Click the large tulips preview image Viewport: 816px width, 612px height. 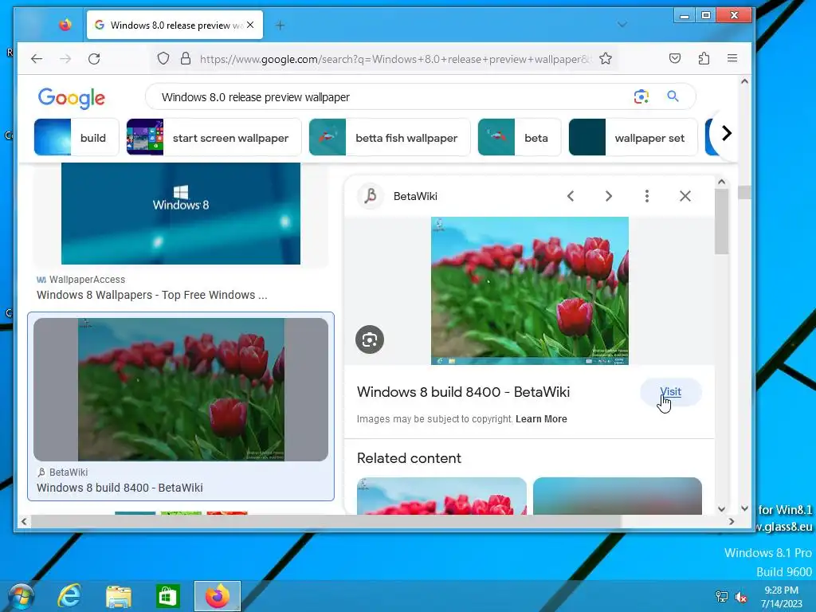tap(530, 291)
